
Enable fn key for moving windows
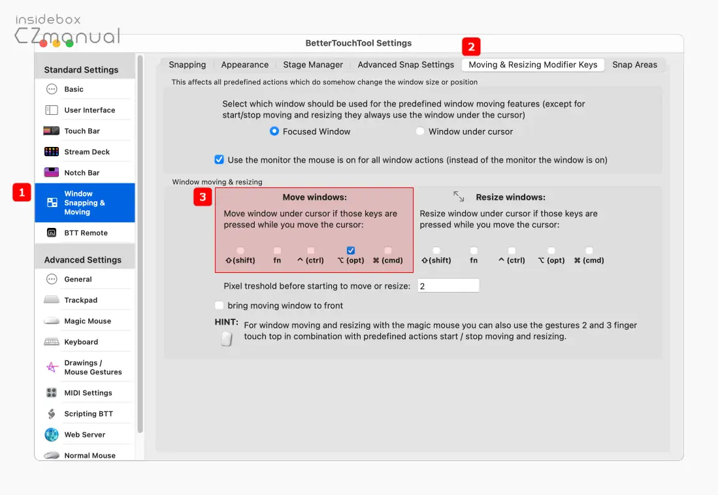pos(278,251)
